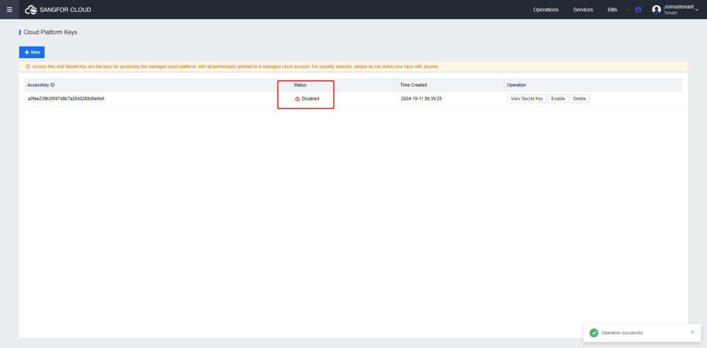
Task: Click the Disabled status text
Action: tap(311, 99)
